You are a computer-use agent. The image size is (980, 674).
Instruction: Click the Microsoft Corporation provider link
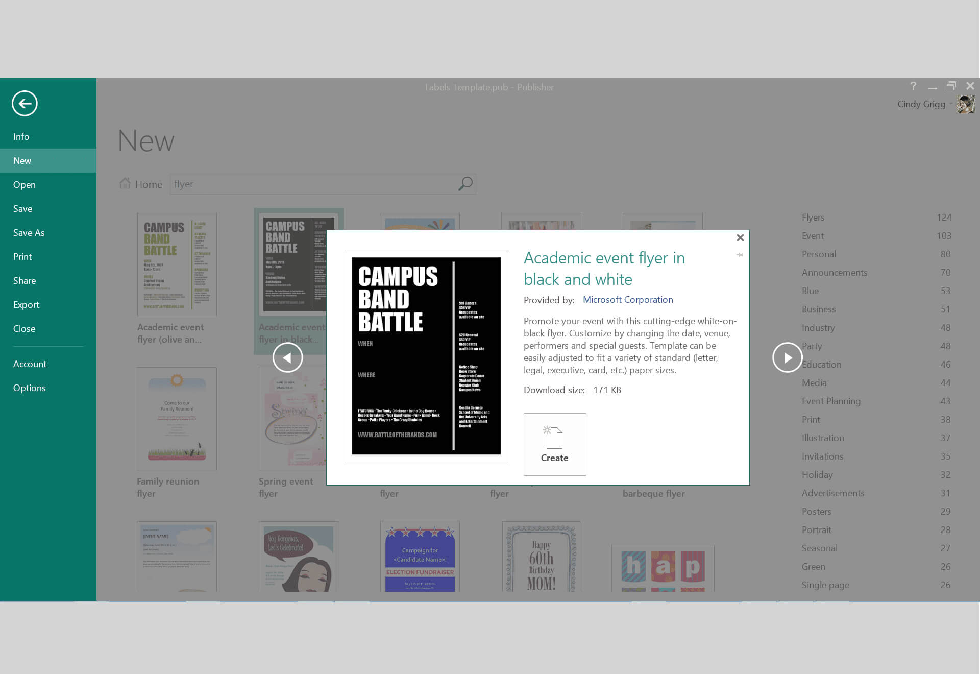[x=628, y=299]
